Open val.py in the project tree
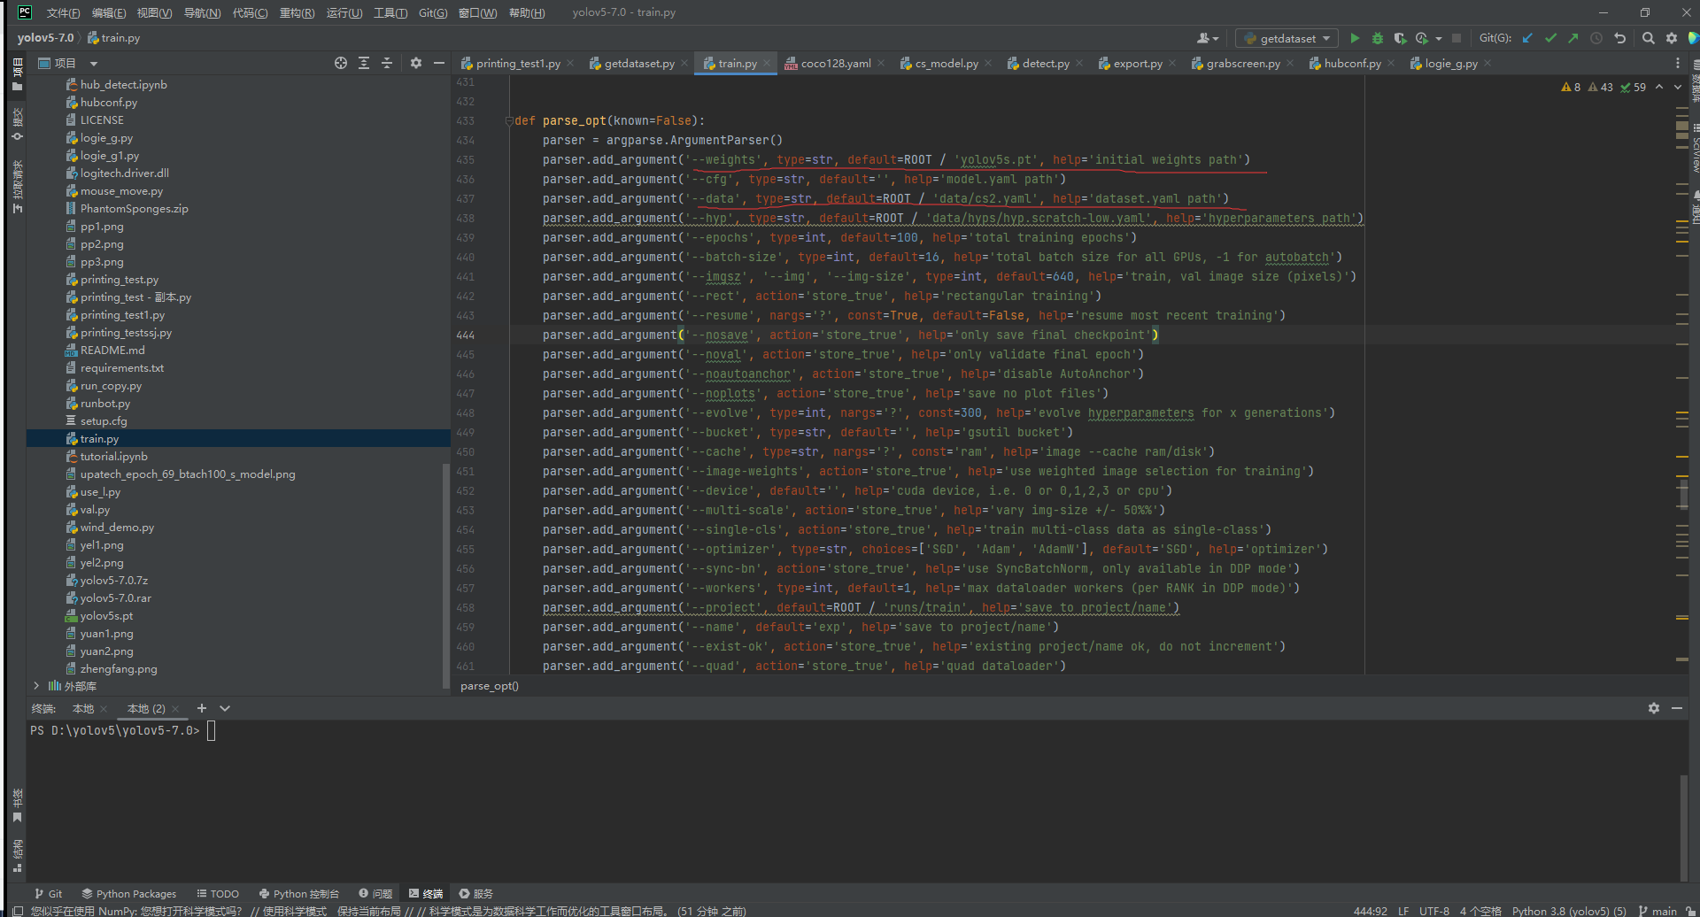The image size is (1700, 917). coord(95,510)
